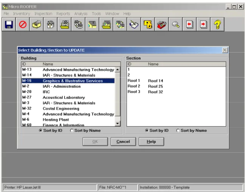This screenshot has height=192, width=245.
Task: Click the Help button in dialog
Action: [151, 141]
